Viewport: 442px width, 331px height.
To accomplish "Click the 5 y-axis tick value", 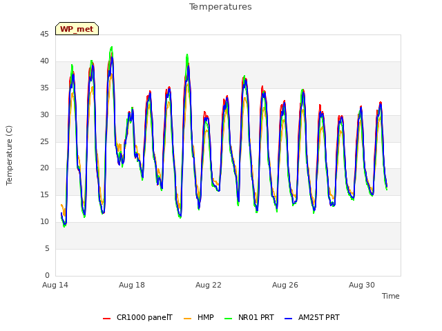I will pyautogui.click(x=47, y=248).
